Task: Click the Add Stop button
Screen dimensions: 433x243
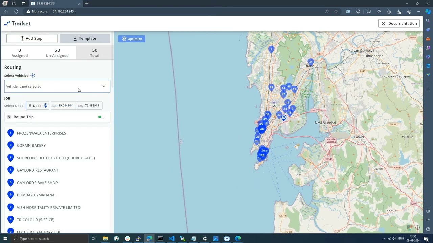Action: pos(32,38)
